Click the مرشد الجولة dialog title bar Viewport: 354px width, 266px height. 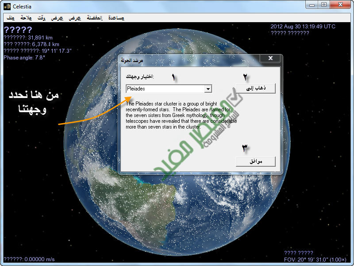[x=186, y=59]
